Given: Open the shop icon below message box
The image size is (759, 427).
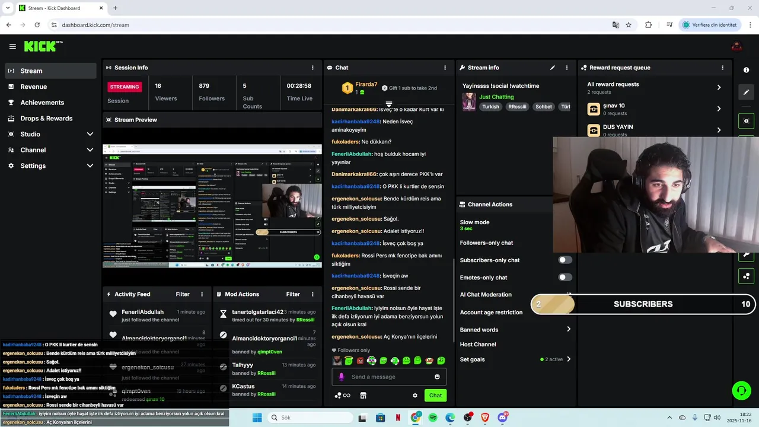Looking at the screenshot, I should (363, 396).
